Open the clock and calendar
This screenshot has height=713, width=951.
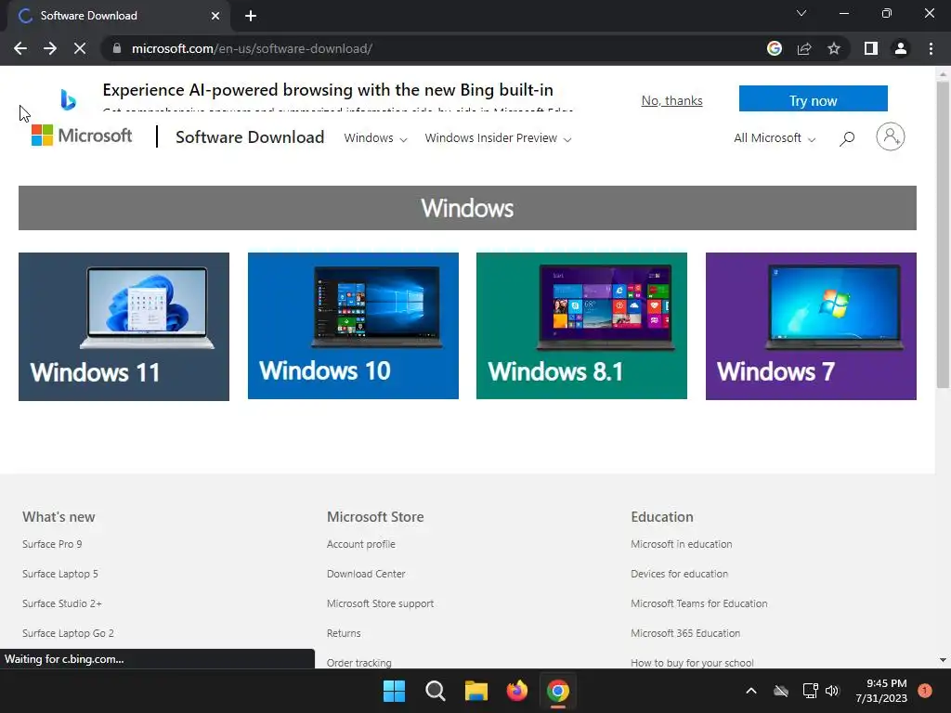880,691
